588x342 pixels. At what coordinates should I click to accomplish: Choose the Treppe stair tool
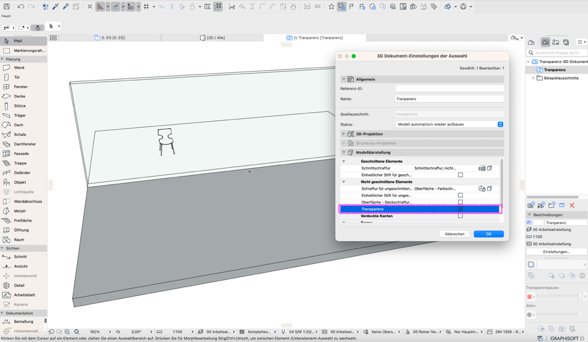coord(23,163)
